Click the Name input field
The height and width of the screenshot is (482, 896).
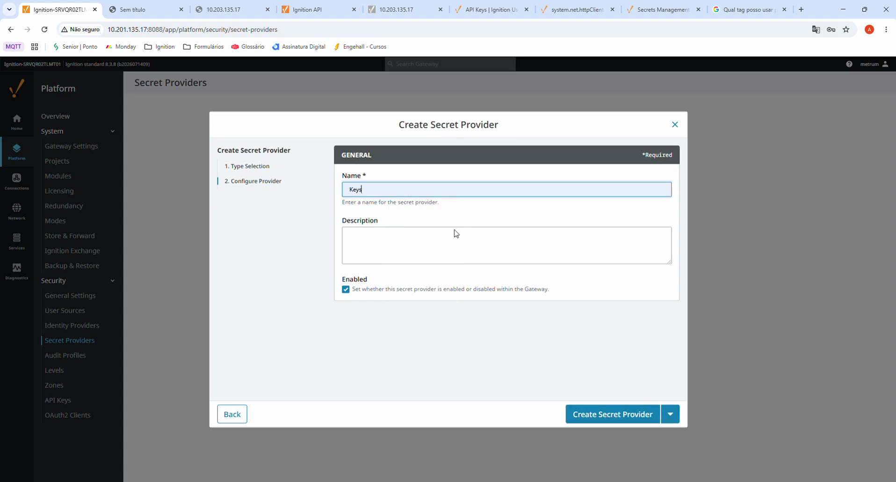(506, 190)
